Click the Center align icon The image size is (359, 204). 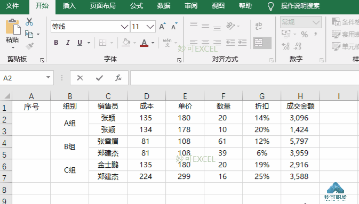tap(205, 42)
